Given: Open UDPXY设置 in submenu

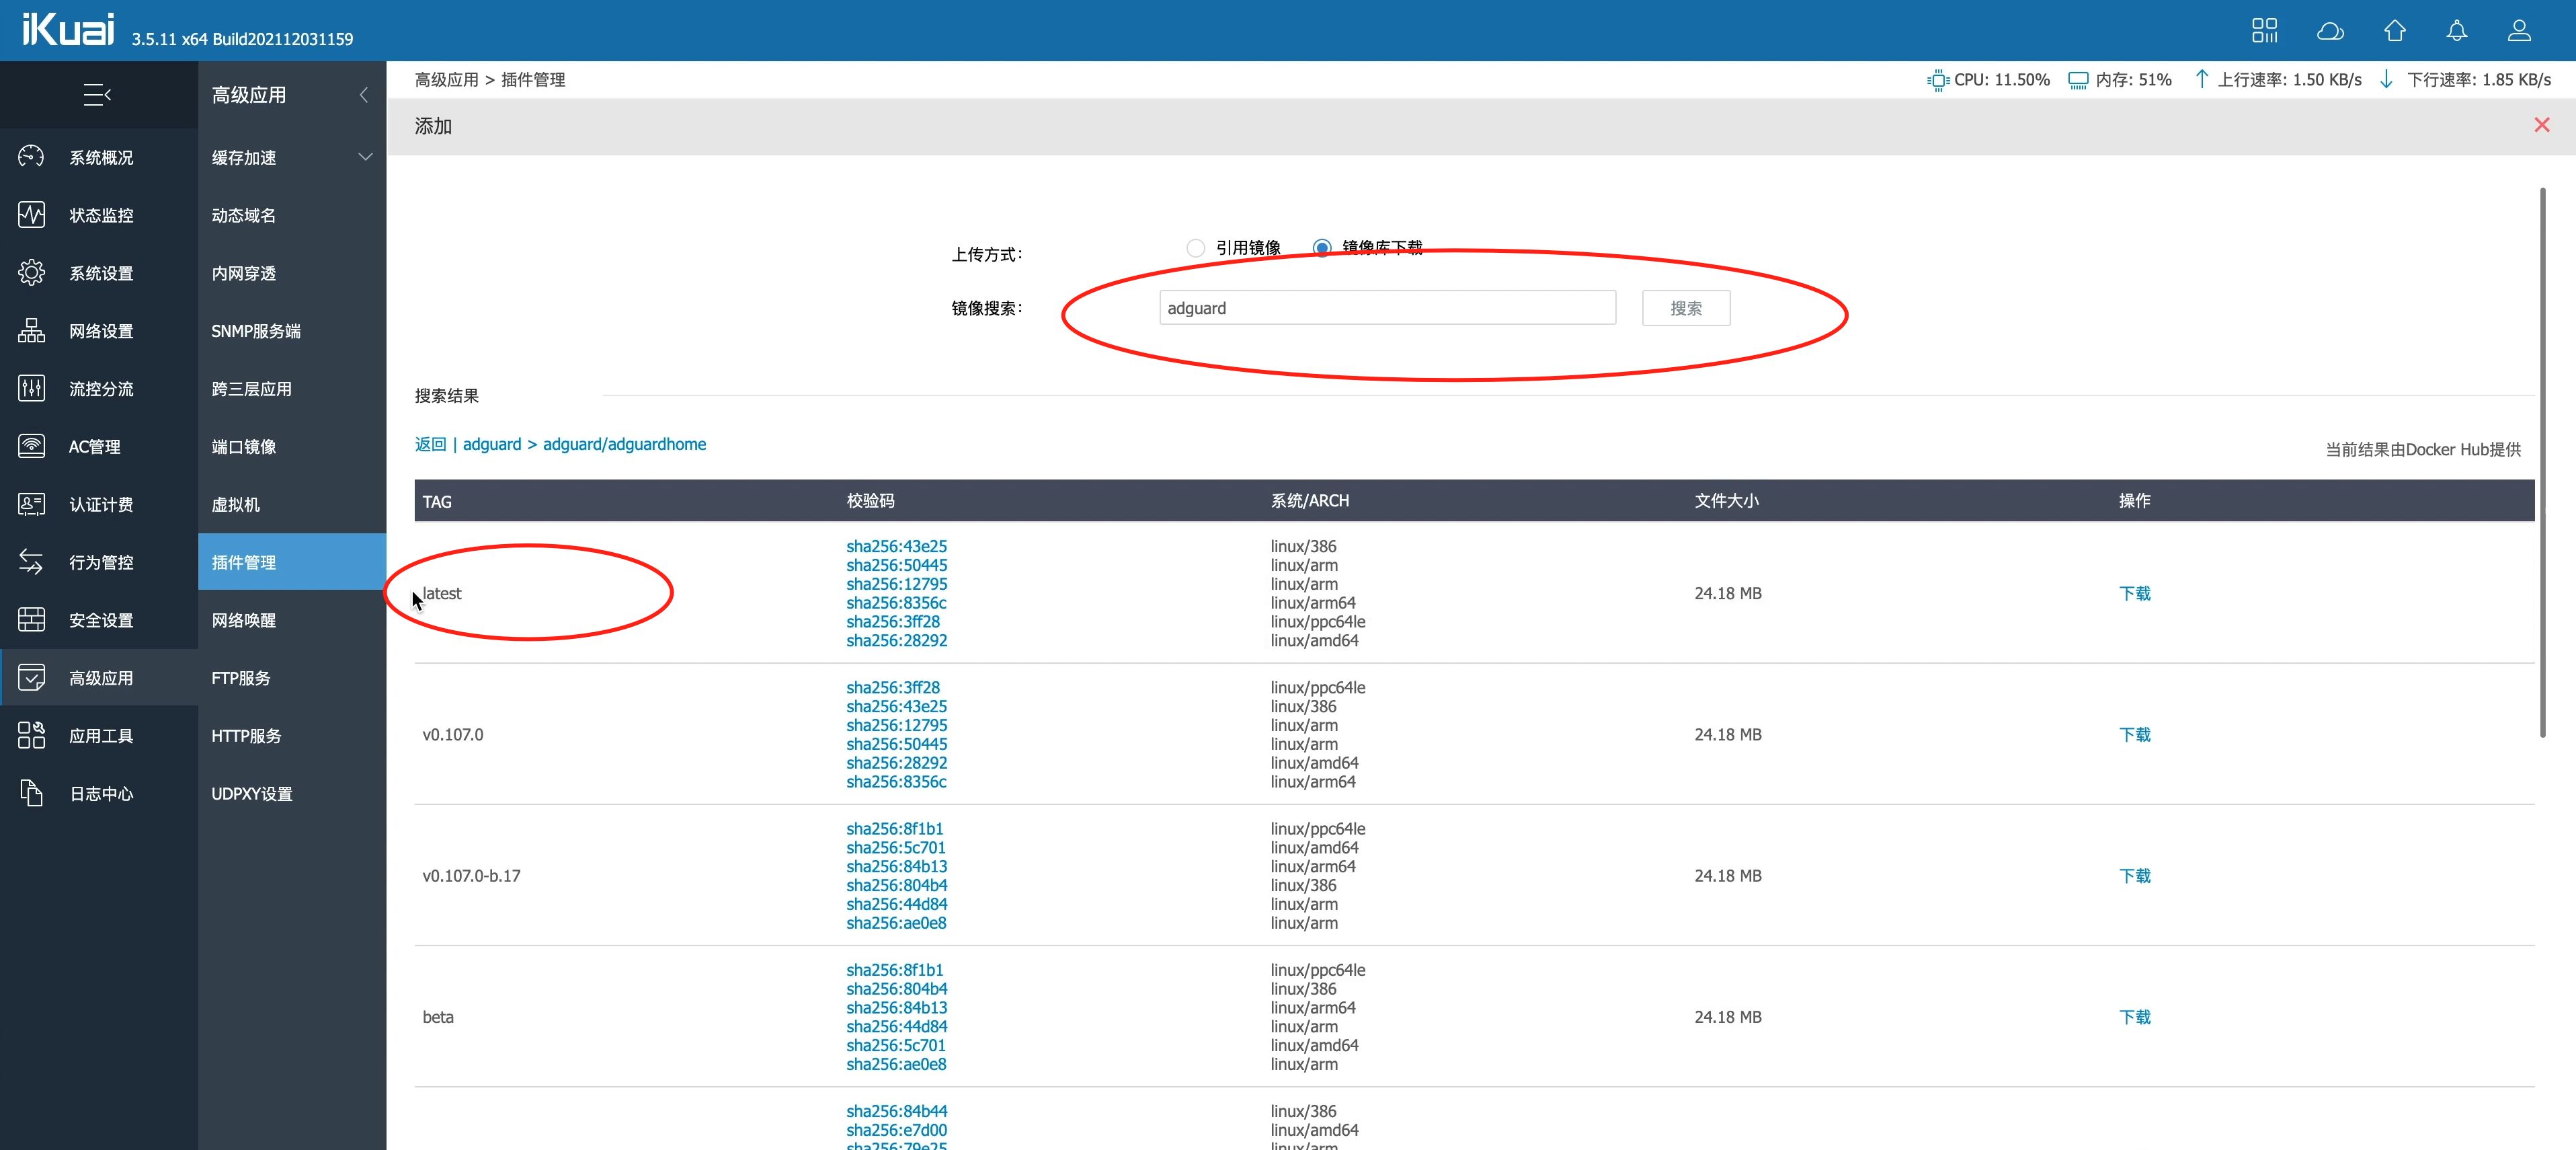Looking at the screenshot, I should click(251, 794).
